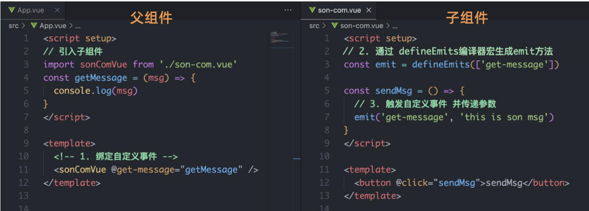
Task: Click comment '// 3. 触发自定义事件 并传递参数'
Action: [425, 104]
